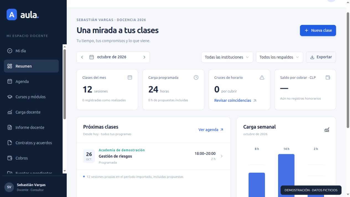
Task: Go to Cursos y módulos
Action: [x=31, y=97]
